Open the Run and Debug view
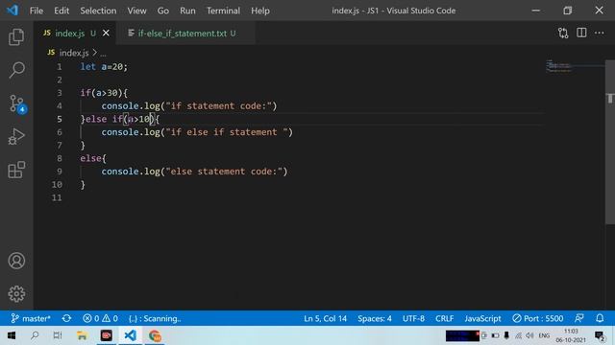The image size is (615, 345). pyautogui.click(x=16, y=136)
